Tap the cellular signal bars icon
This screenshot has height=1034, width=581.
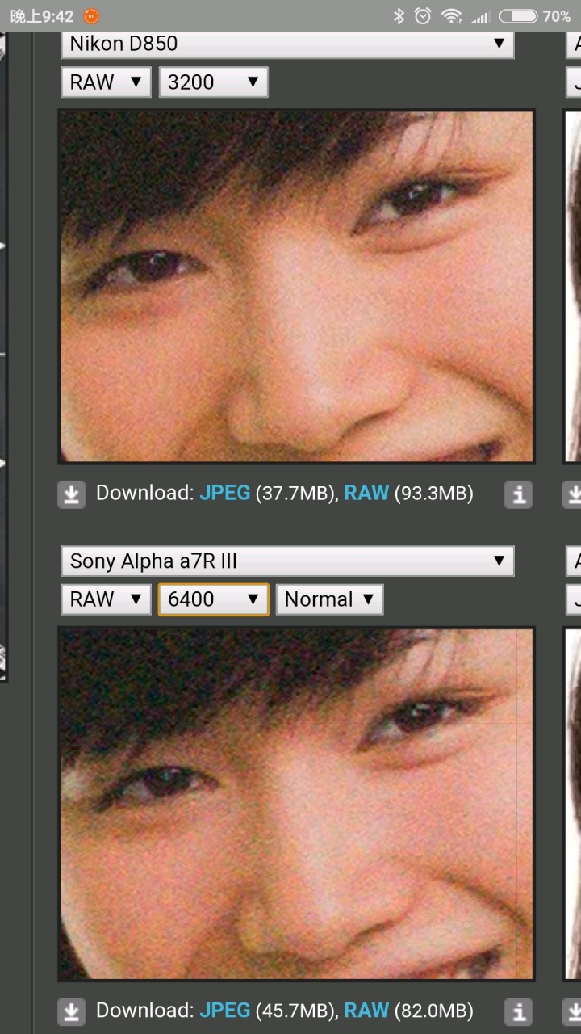pyautogui.click(x=481, y=16)
